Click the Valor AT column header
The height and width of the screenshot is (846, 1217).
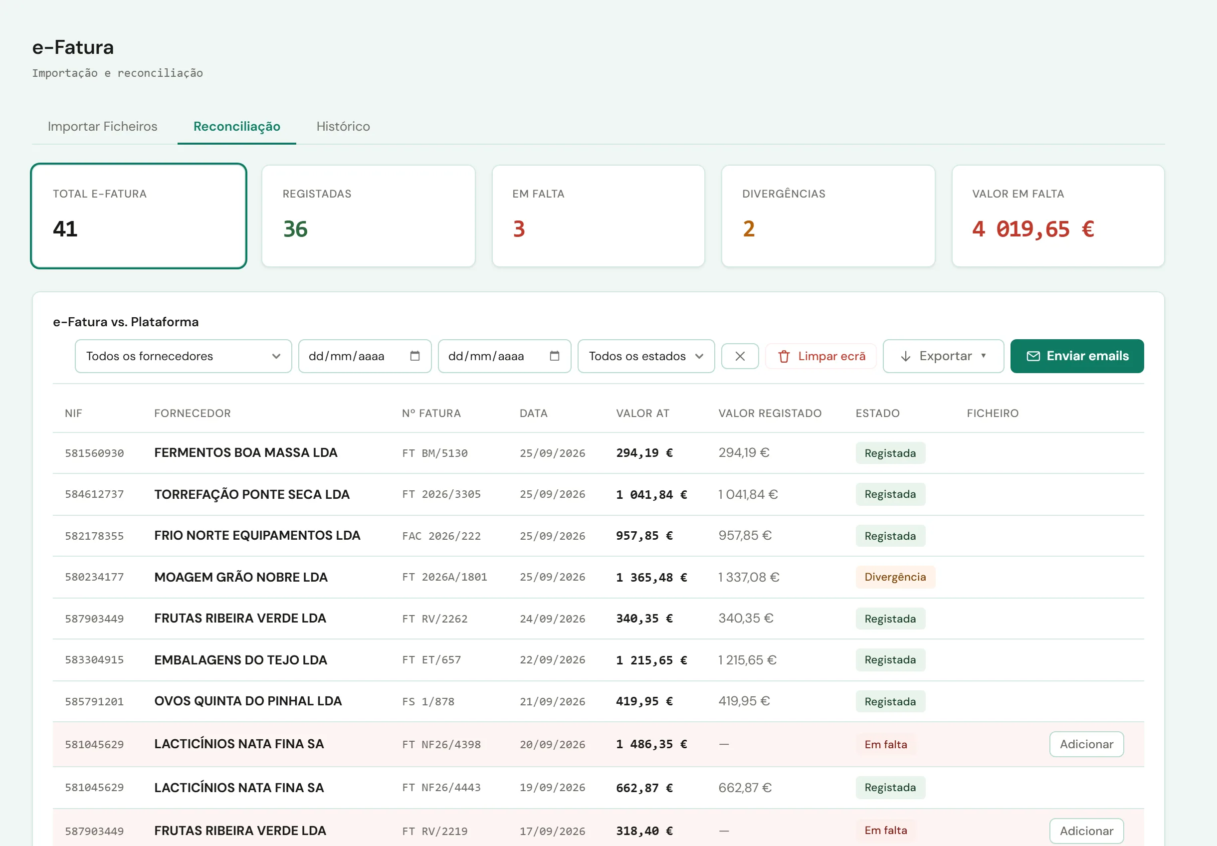pos(642,414)
